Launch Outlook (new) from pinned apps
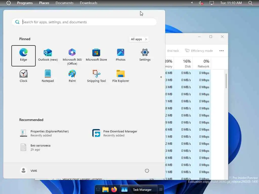 point(48,55)
